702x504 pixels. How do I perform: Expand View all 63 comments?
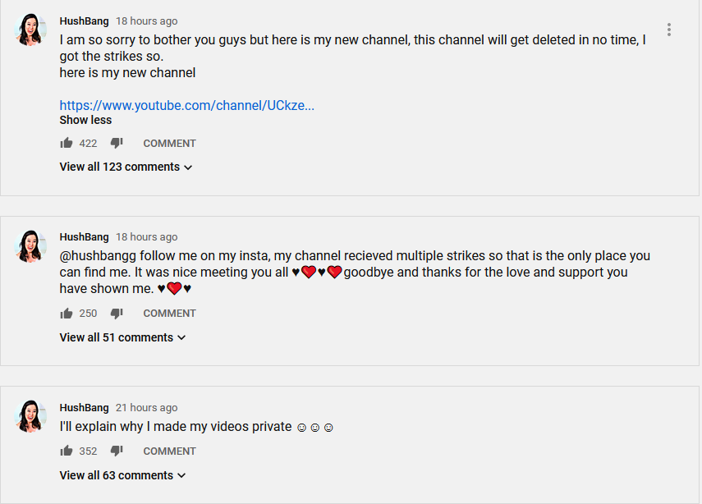tap(122, 475)
